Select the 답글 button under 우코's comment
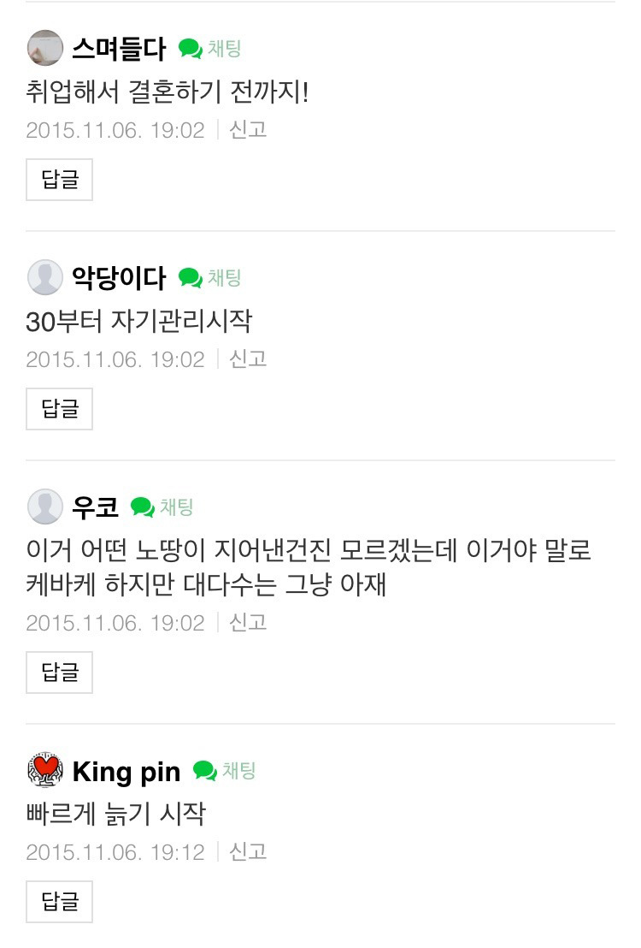The height and width of the screenshot is (948, 641). point(58,672)
